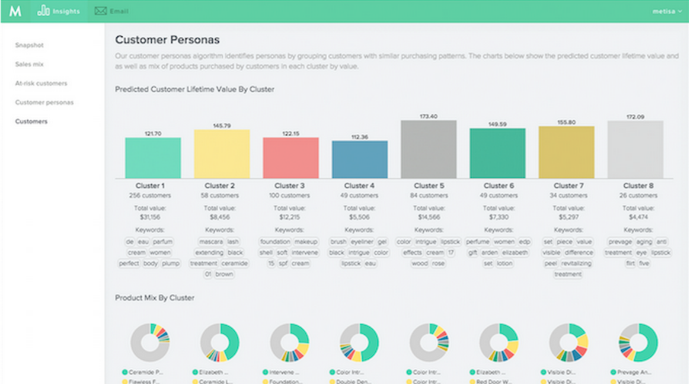Click the last product mix donut chart

pos(638,343)
